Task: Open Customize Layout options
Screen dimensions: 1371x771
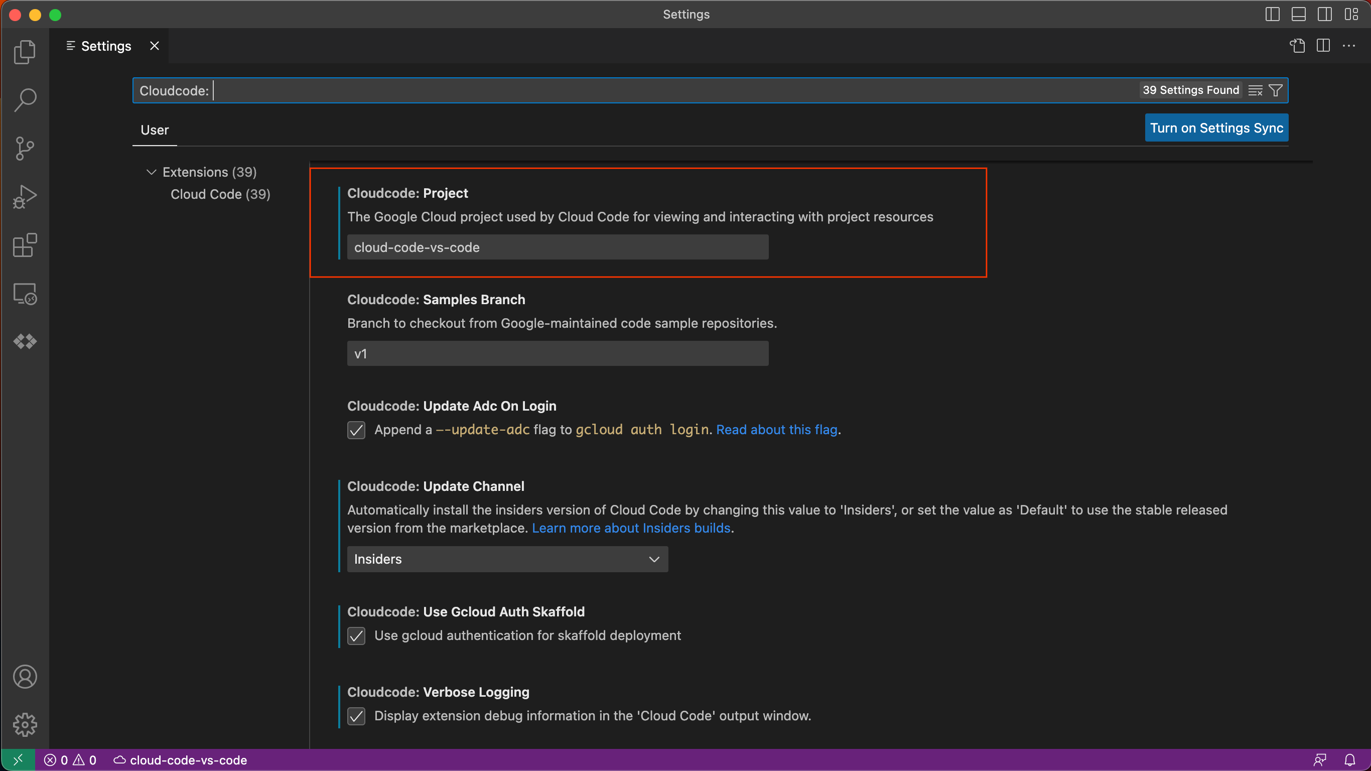Action: (x=1351, y=15)
